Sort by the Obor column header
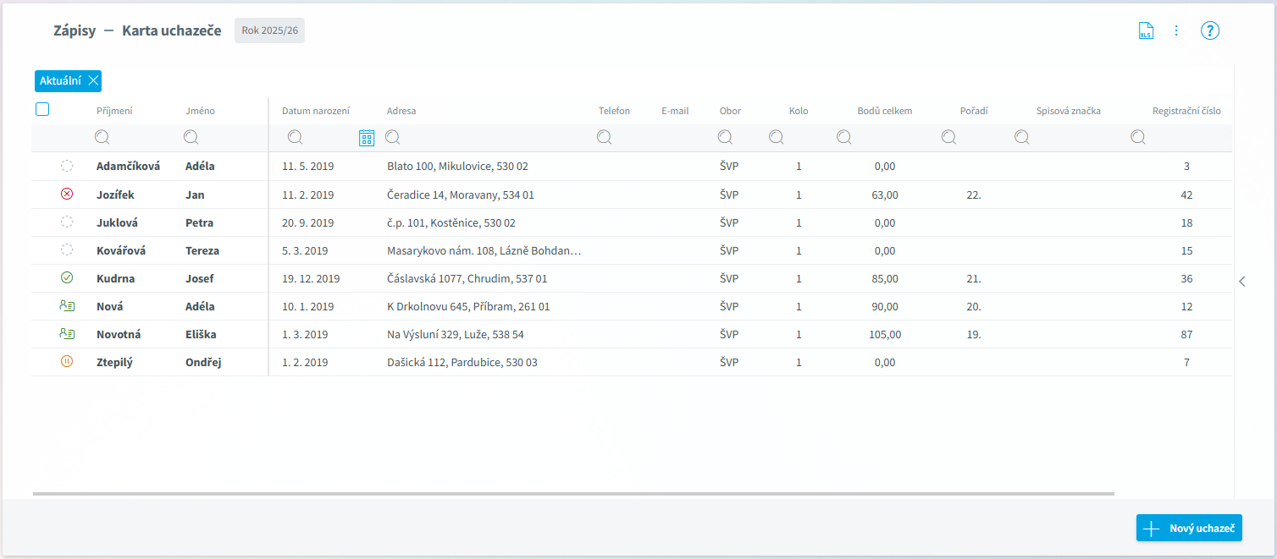Screen dimensions: 1277x559 click(730, 111)
